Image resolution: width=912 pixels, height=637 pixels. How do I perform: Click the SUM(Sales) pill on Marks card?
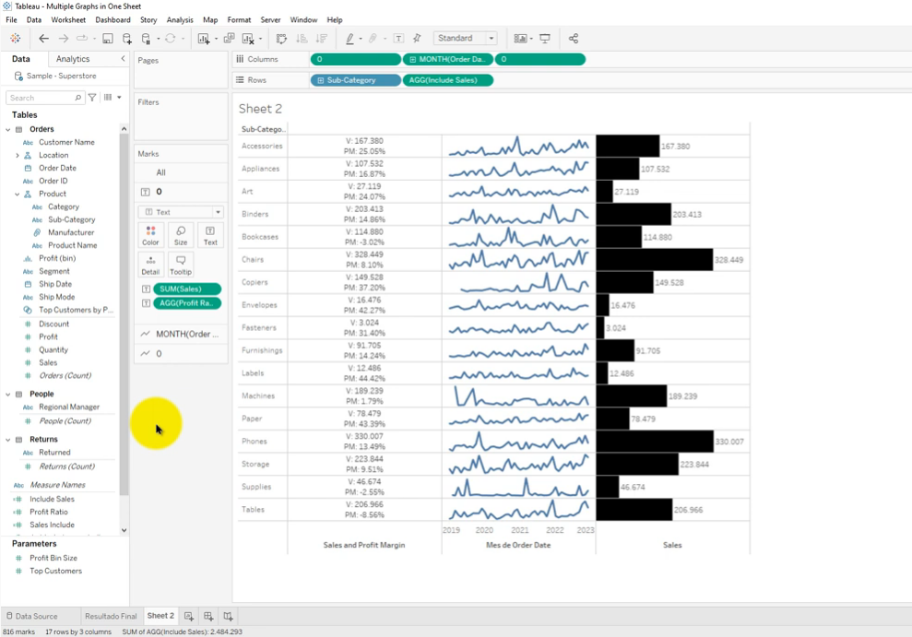(187, 289)
